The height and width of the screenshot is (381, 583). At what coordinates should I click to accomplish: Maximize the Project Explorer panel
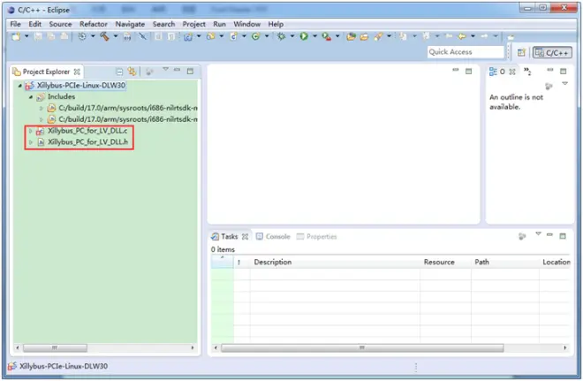190,71
